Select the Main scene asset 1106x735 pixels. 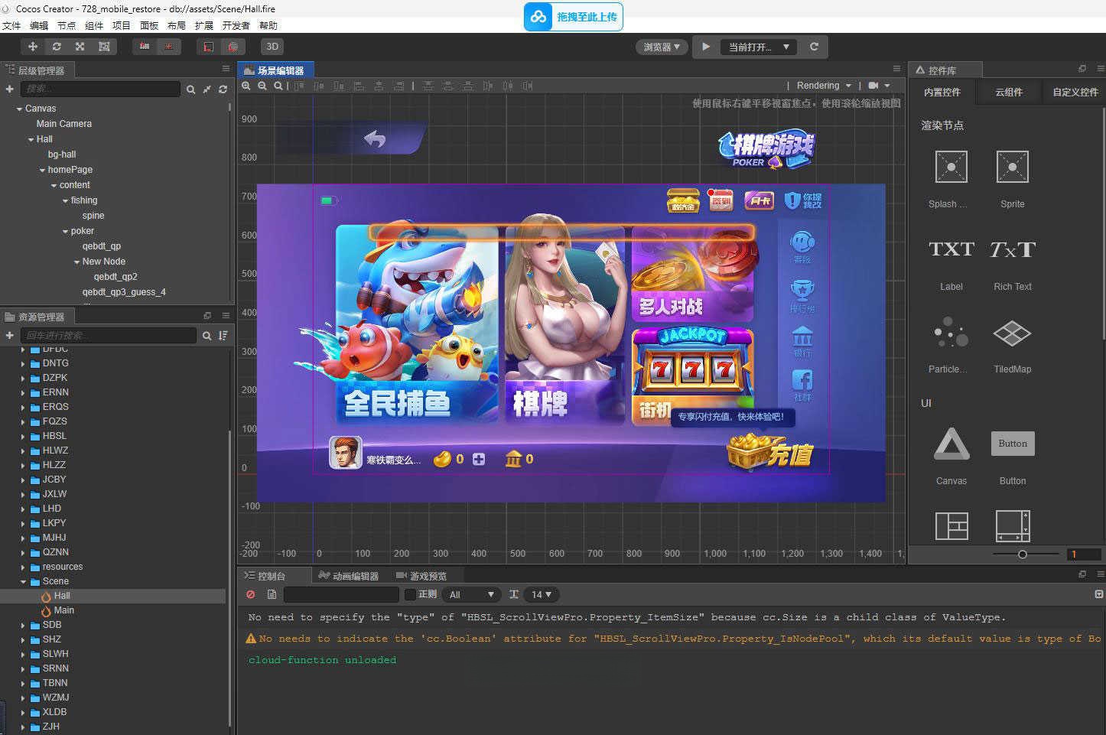[63, 610]
